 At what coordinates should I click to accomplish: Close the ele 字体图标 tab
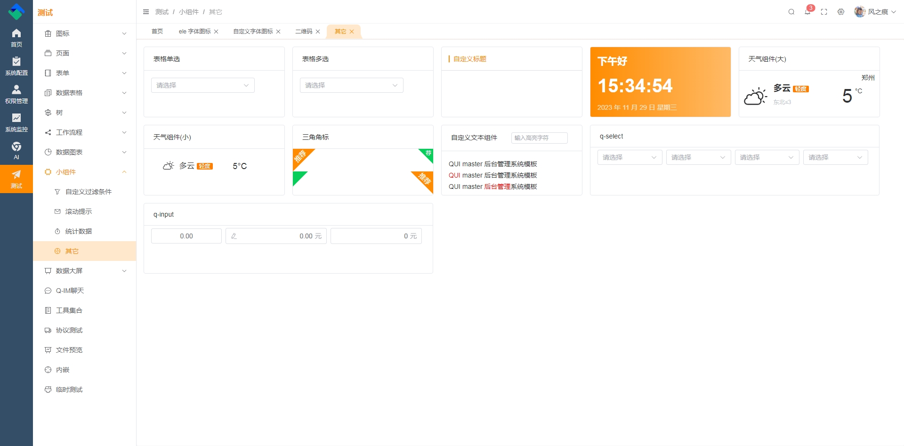pos(216,32)
